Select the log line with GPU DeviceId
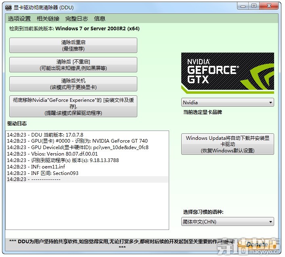This screenshot has width=285, height=257. tap(87, 147)
